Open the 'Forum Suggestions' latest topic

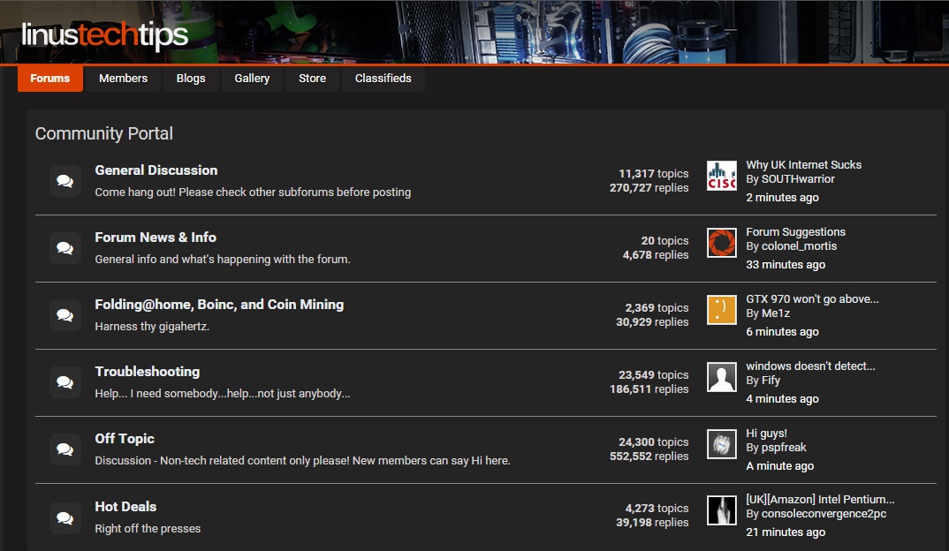point(796,231)
